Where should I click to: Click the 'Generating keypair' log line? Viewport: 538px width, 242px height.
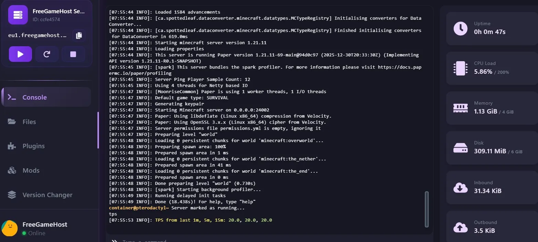(156, 104)
